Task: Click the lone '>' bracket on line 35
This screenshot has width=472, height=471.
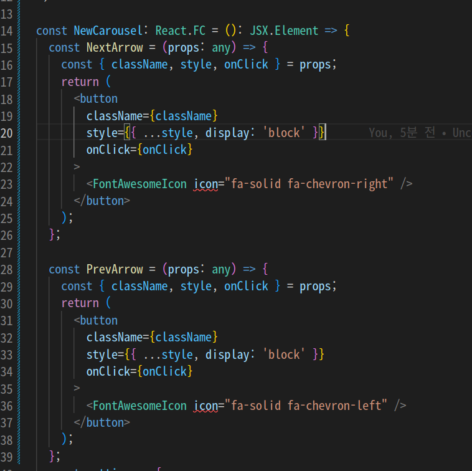Action: tap(77, 388)
